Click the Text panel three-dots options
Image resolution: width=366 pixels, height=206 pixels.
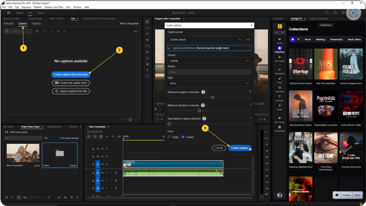tap(135, 31)
